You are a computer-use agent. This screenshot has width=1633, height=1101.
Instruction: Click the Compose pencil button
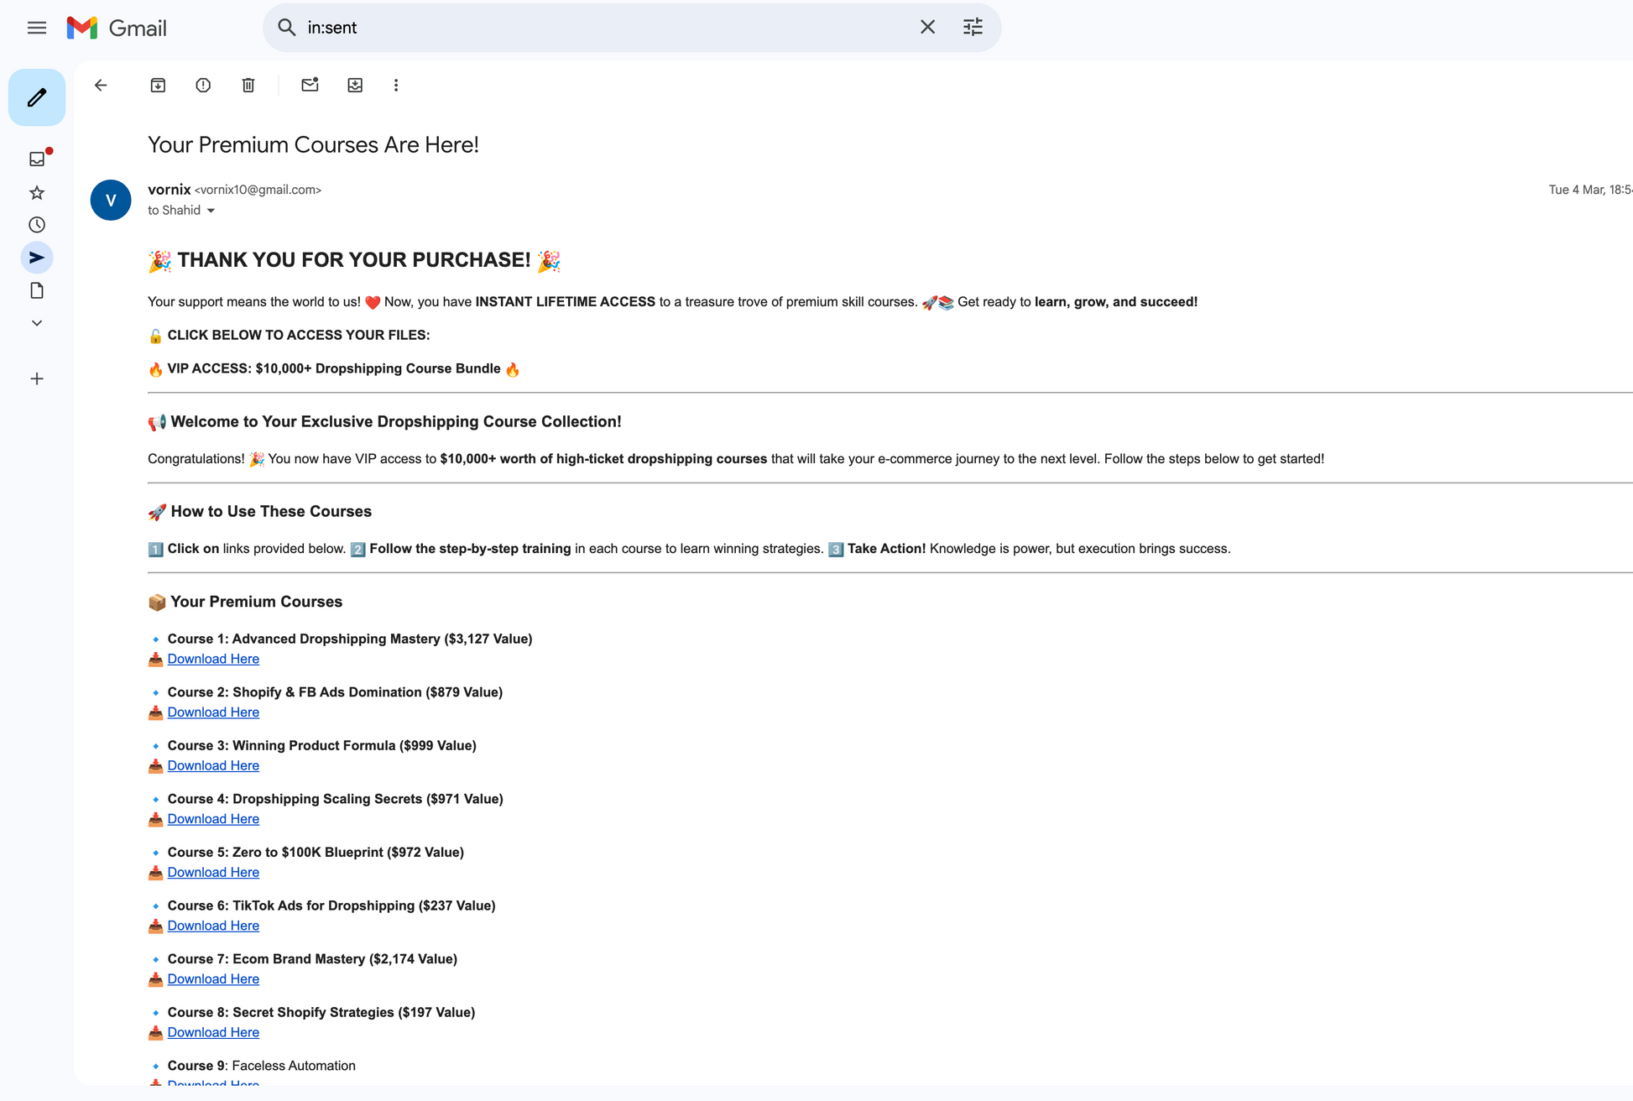pos(37,97)
